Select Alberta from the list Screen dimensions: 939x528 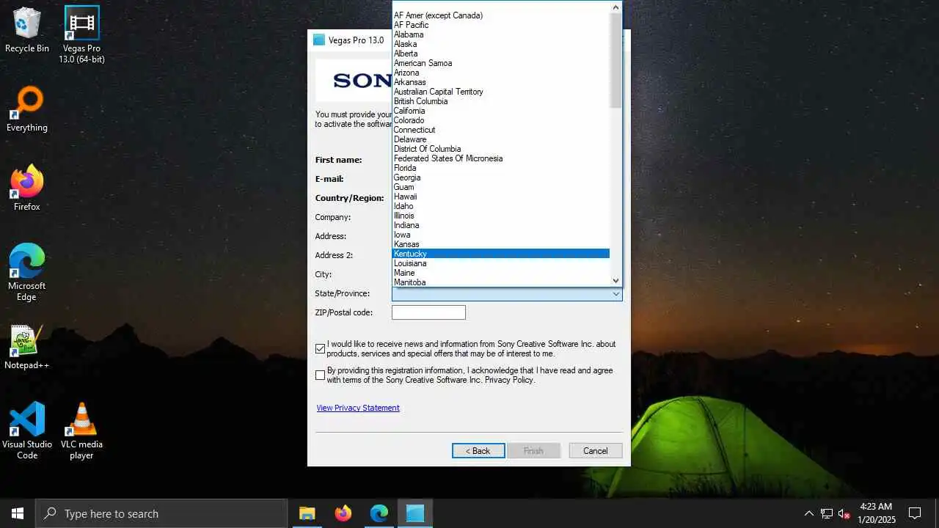[x=501, y=54]
